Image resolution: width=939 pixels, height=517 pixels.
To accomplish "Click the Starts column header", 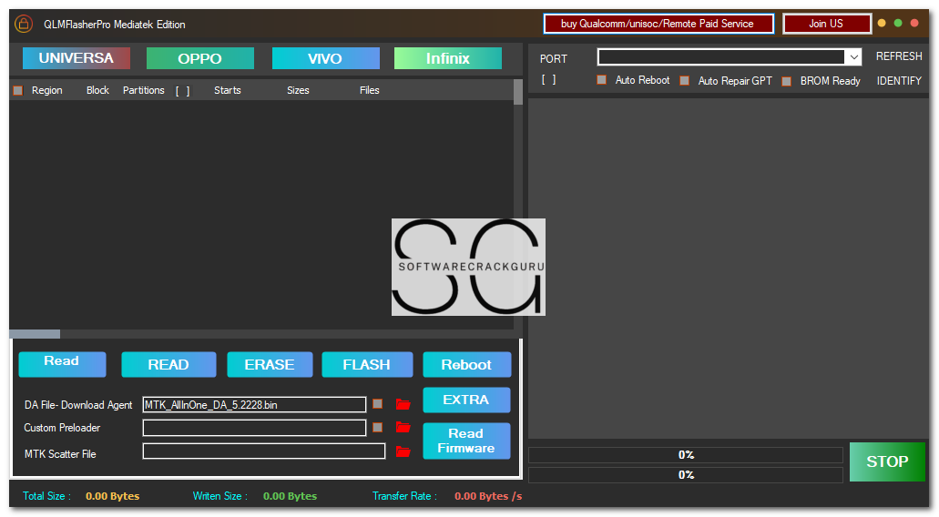I will pyautogui.click(x=228, y=90).
